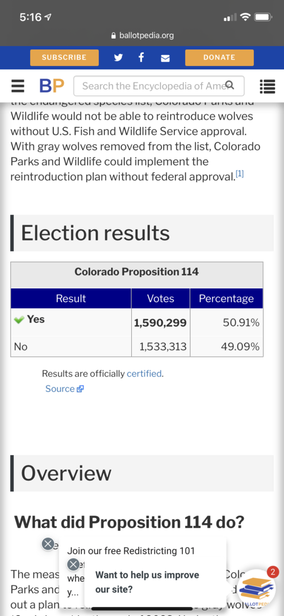
Task: Tap the email envelope icon
Action: click(x=165, y=58)
